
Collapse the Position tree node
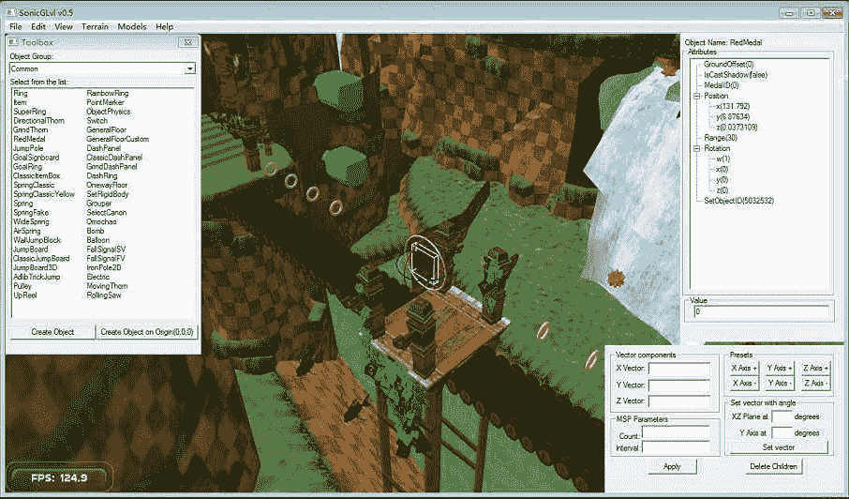coord(697,96)
